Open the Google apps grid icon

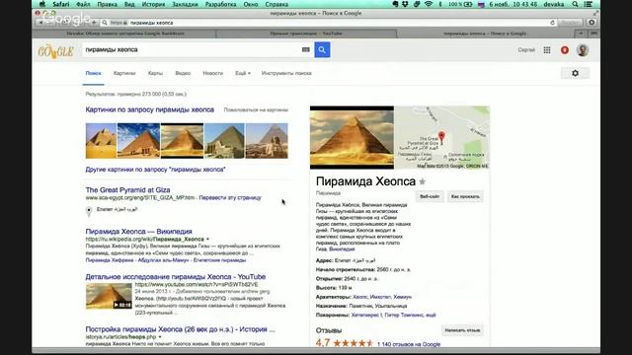[547, 50]
